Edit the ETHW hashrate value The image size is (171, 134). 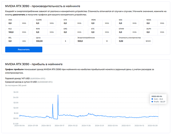(123, 32)
